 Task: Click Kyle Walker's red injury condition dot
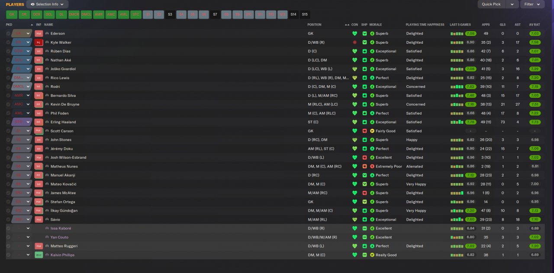pyautogui.click(x=355, y=42)
